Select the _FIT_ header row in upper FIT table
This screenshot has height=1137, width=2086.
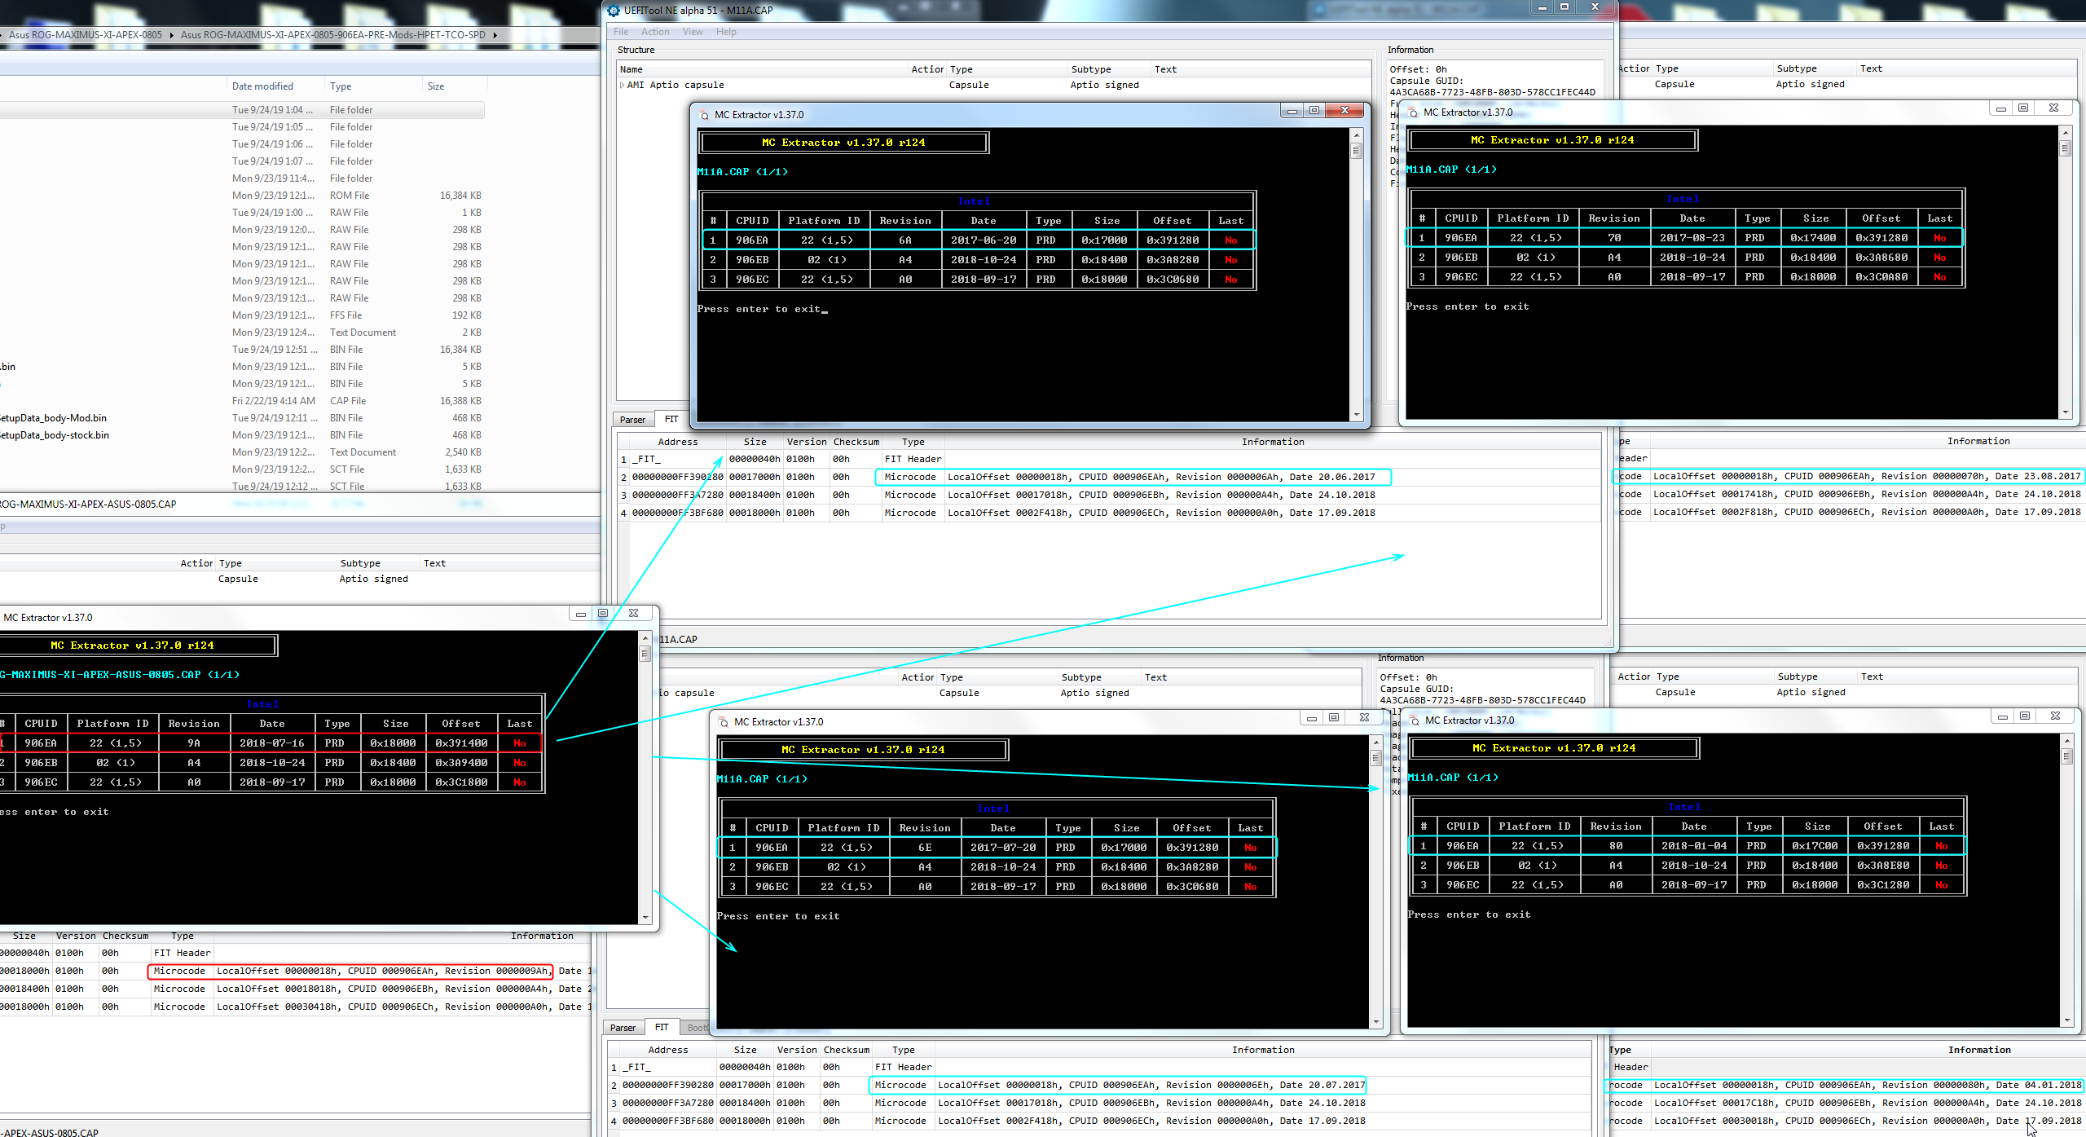click(1110, 459)
